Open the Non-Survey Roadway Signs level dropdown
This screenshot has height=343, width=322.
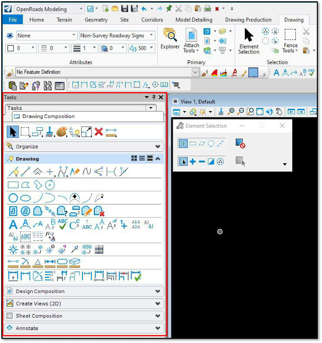[x=151, y=35]
